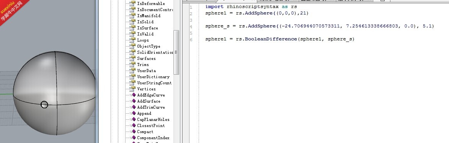Click the IsDeformable property icon

coord(132,3)
